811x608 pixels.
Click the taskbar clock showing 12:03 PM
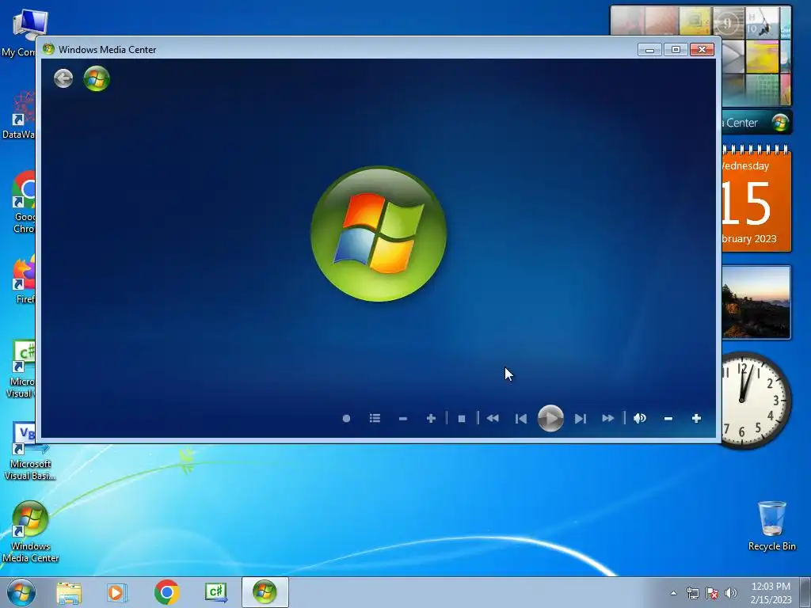pos(771,593)
